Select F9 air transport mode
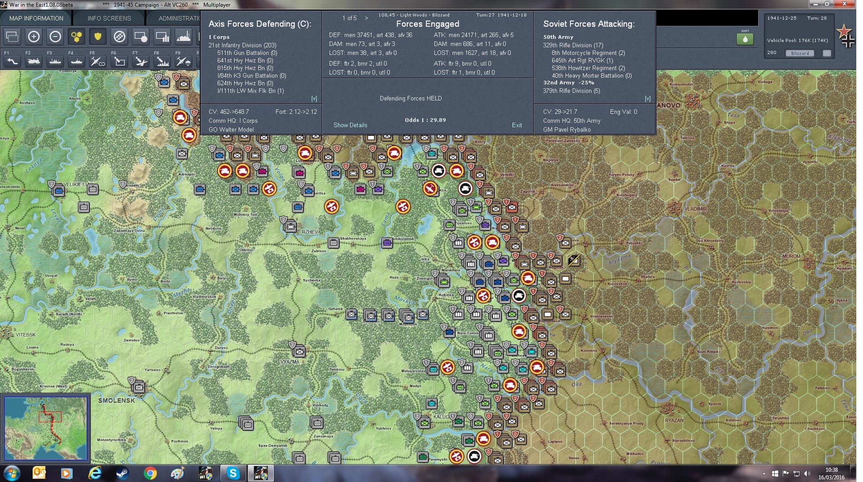This screenshot has width=863, height=482. pyautogui.click(x=183, y=62)
